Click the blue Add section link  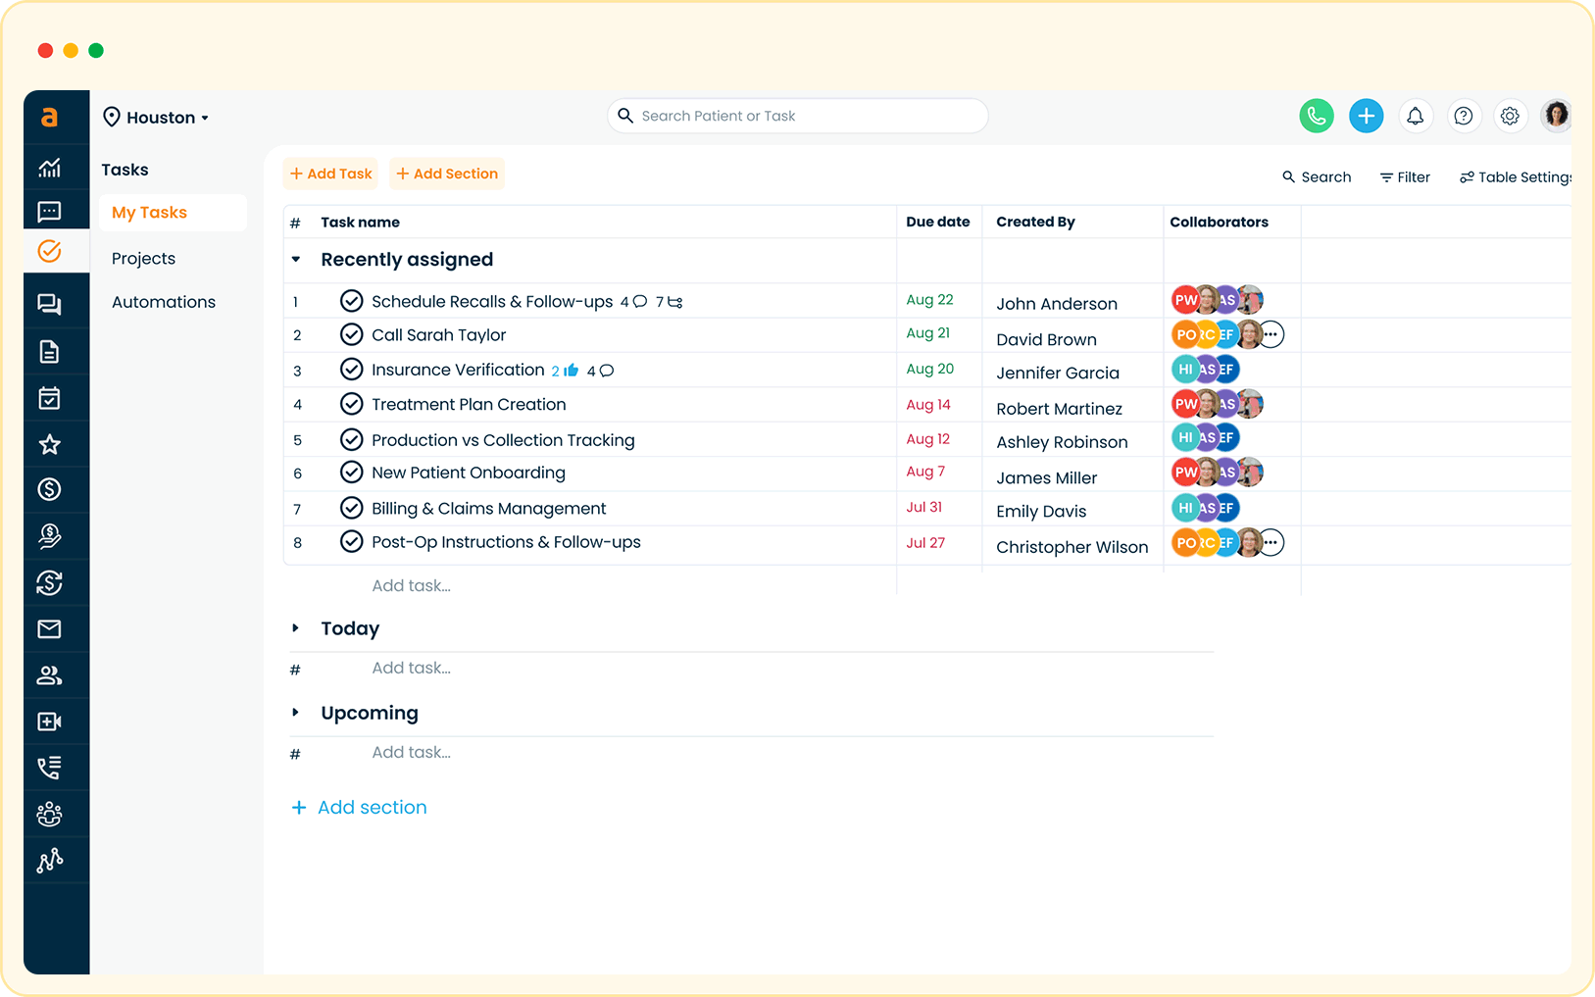click(360, 808)
